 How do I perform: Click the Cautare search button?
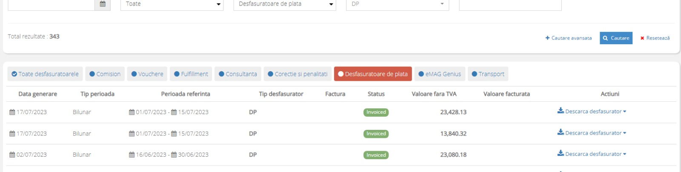(x=616, y=38)
